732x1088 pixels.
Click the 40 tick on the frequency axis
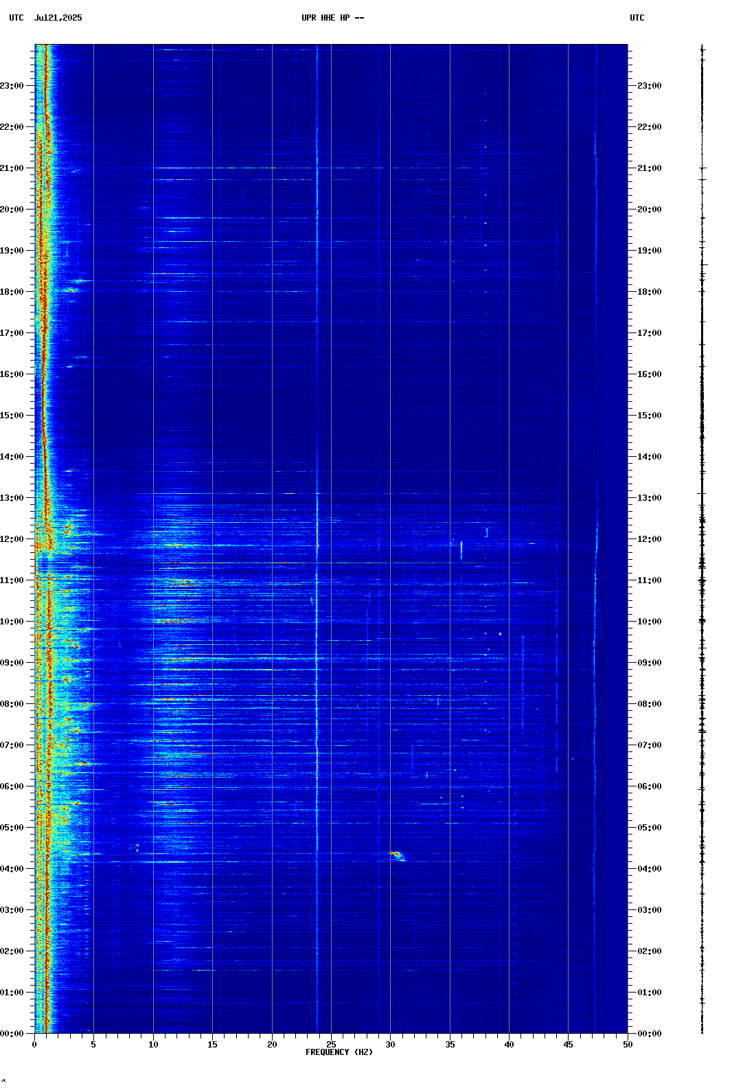pos(509,1045)
